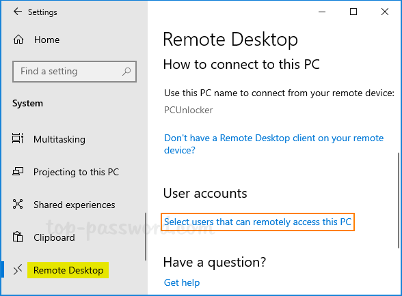Go to the Home settings page

(46, 40)
